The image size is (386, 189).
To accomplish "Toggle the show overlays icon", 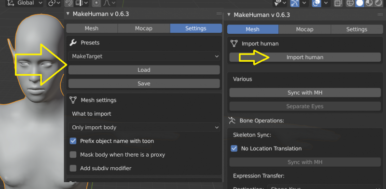I will (317, 3).
